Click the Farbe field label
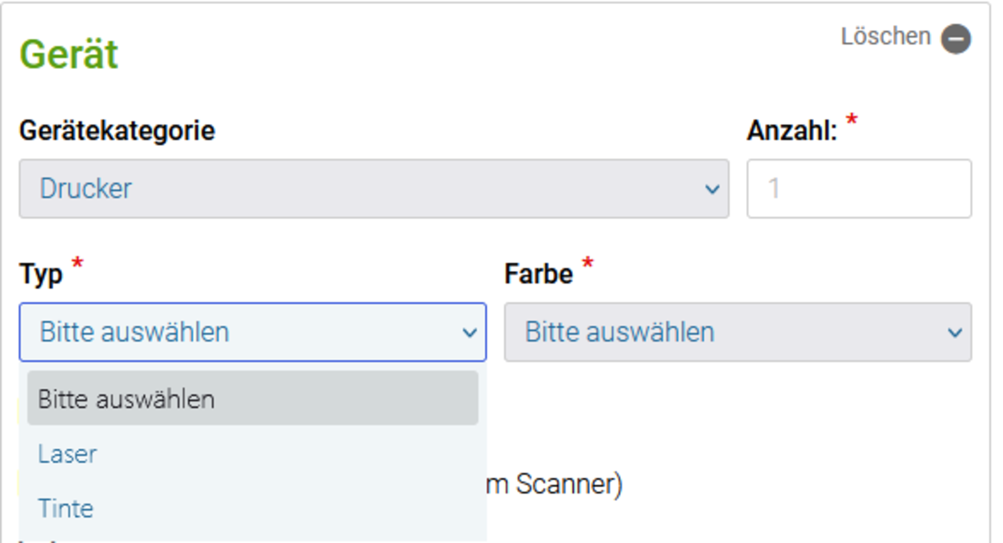The image size is (1003, 543). pyautogui.click(x=538, y=274)
